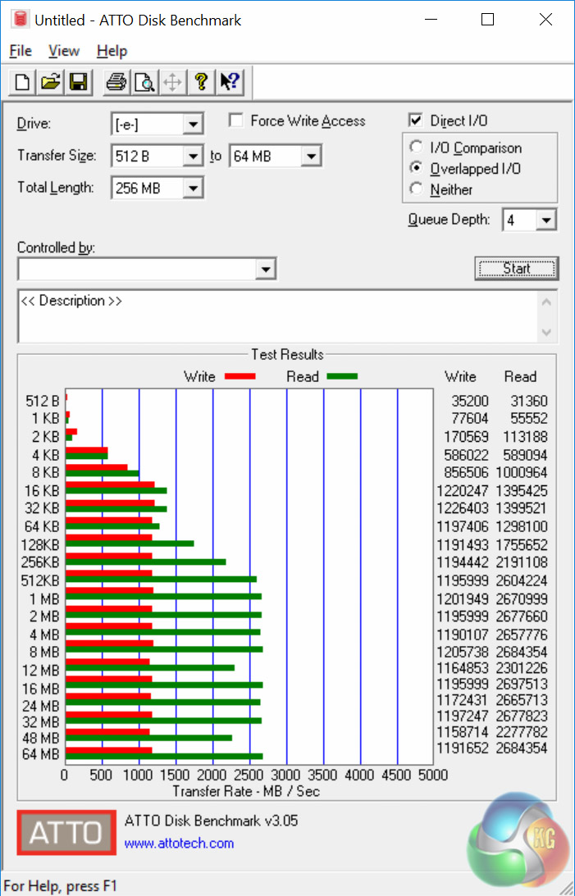Open the www.attotech.com link

[179, 844]
